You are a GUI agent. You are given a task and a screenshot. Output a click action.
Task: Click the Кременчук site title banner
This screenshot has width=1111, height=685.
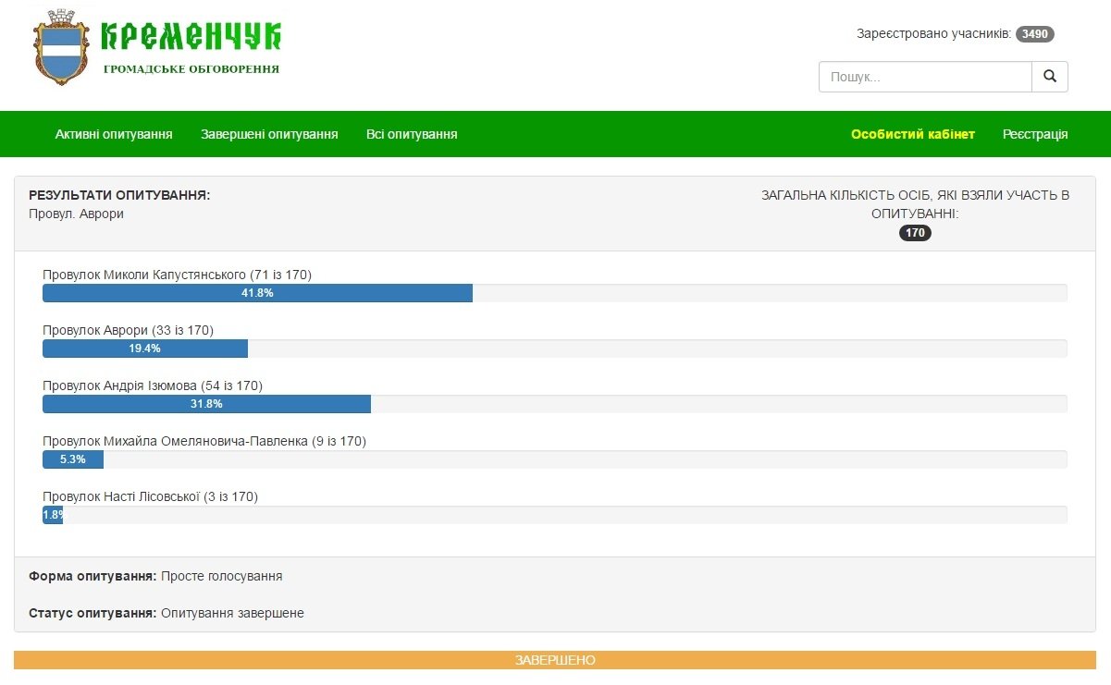click(x=191, y=36)
